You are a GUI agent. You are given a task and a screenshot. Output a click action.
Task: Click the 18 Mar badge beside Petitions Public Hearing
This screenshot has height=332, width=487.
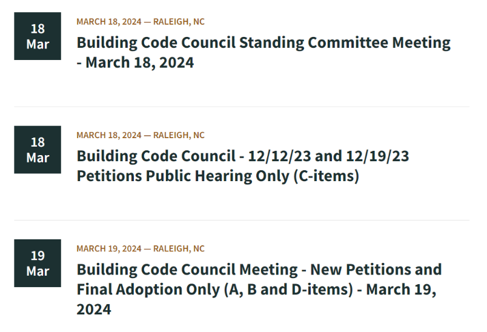tap(38, 150)
